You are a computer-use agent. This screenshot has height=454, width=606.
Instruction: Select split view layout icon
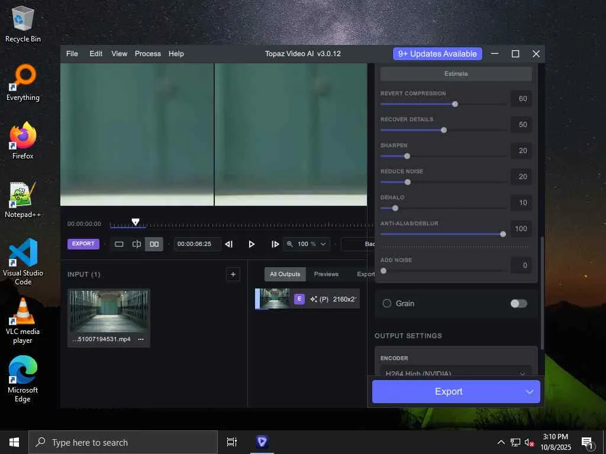pos(137,244)
